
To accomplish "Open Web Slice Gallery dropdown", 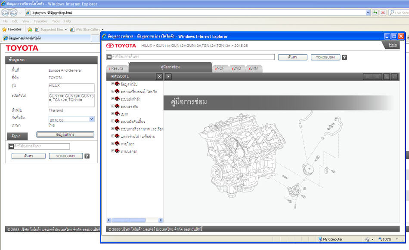I will pos(102,29).
